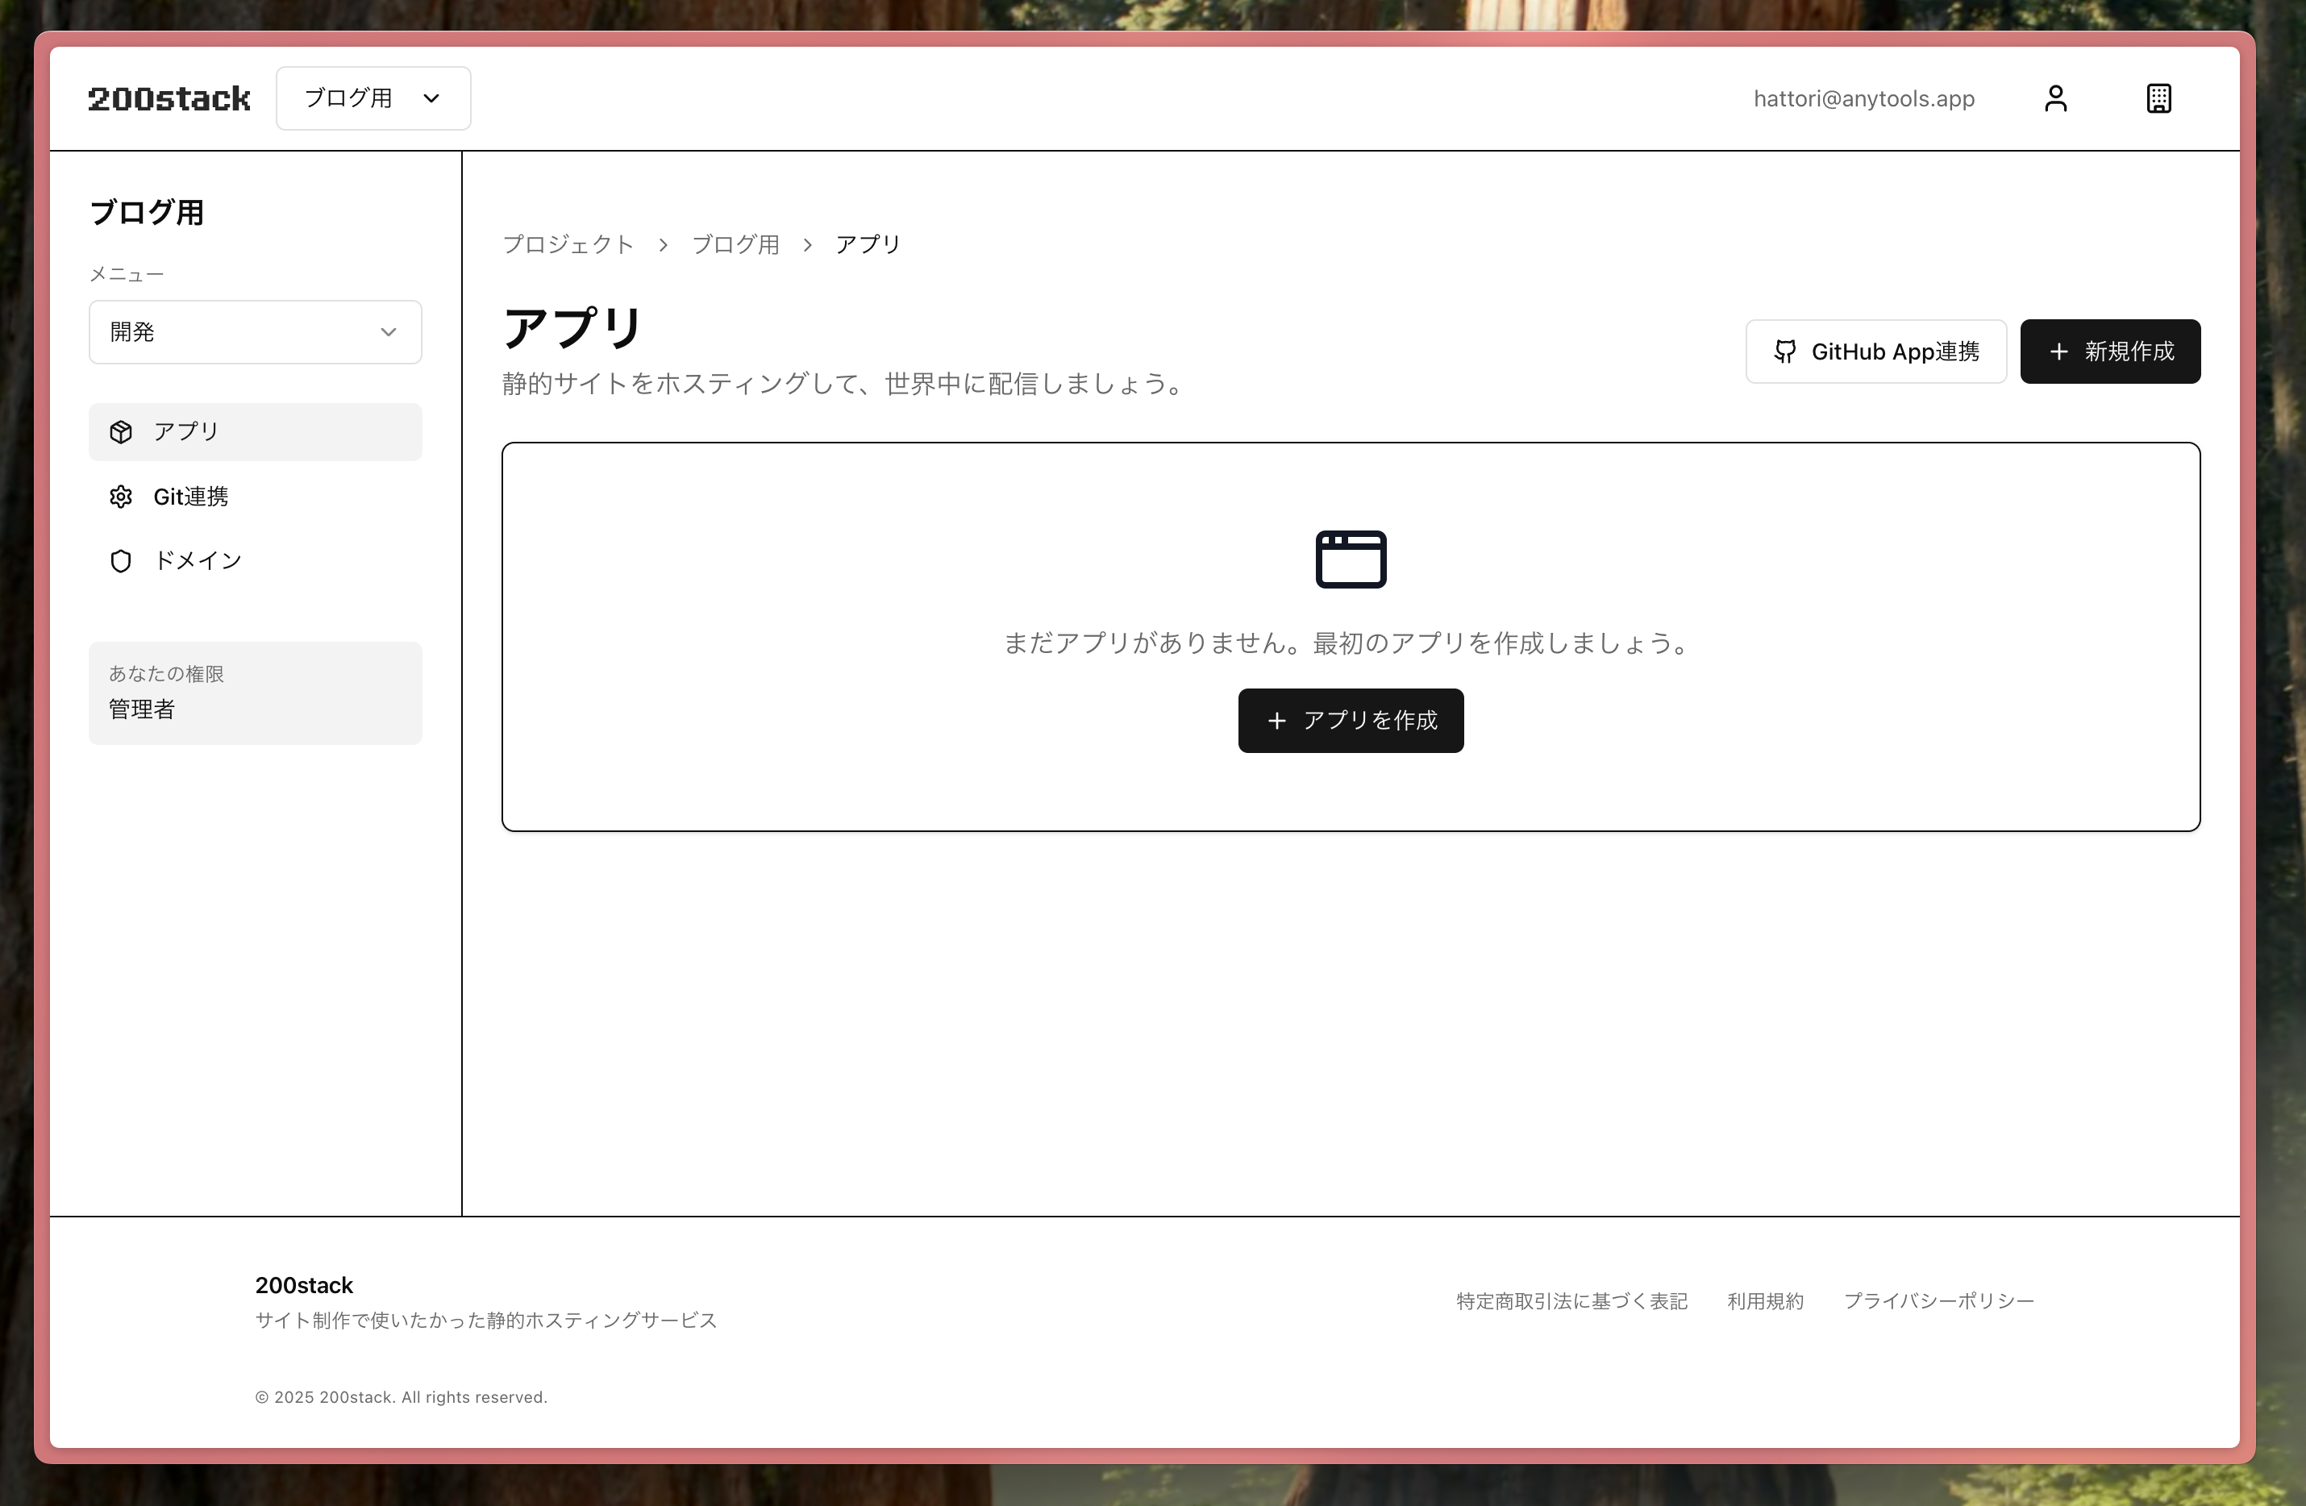Go to プロジェクト breadcrumb link

pos(568,244)
